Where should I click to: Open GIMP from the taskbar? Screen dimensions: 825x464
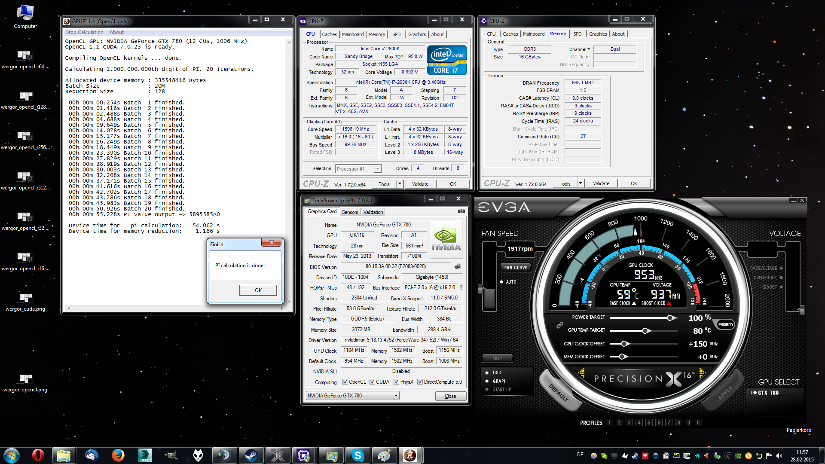pyautogui.click(x=171, y=455)
